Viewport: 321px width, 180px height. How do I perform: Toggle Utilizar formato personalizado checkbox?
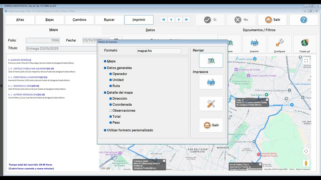coord(105,130)
